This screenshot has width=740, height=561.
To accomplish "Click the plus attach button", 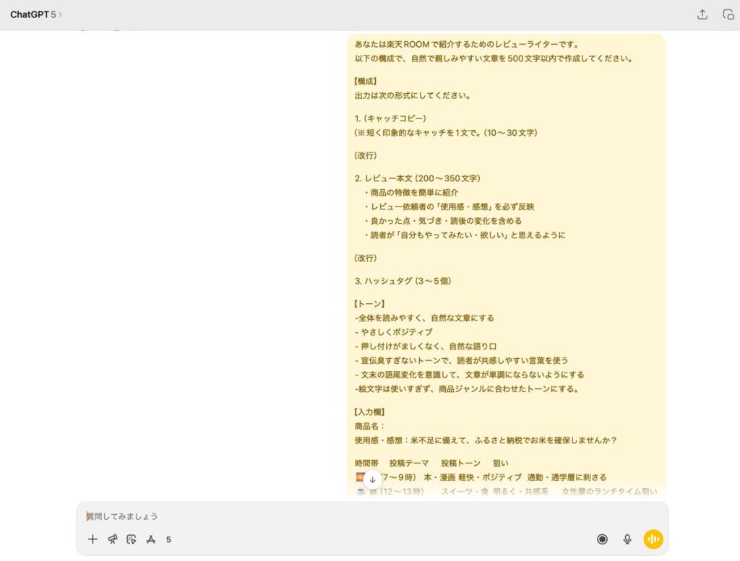I will click(92, 539).
